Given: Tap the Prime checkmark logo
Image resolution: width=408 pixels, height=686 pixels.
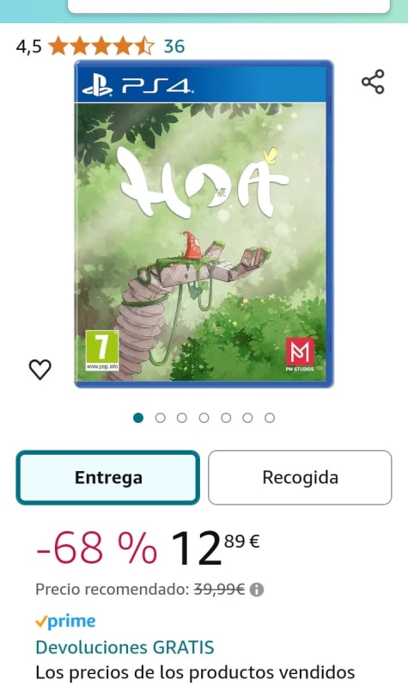Looking at the screenshot, I should pyautogui.click(x=65, y=622).
